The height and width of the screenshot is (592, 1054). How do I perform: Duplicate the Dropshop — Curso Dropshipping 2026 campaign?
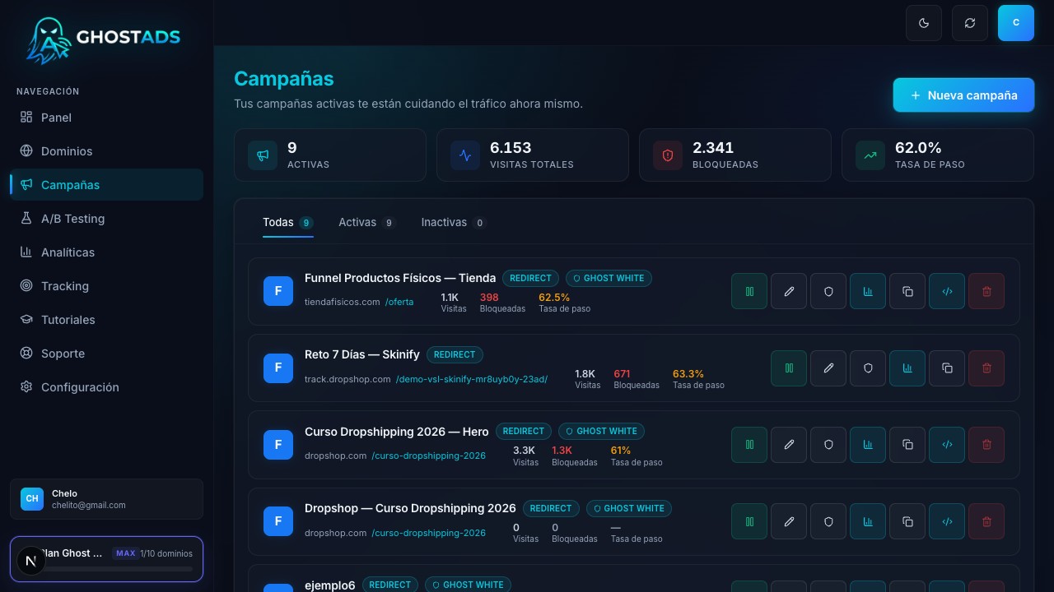tap(907, 522)
